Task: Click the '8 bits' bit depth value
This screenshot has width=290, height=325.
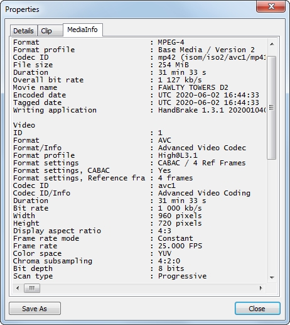Action: [171, 268]
